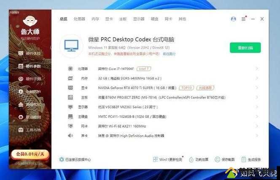280x180 pixels.
Task: Open 功耗估算 power estimate
Action: click(199, 159)
